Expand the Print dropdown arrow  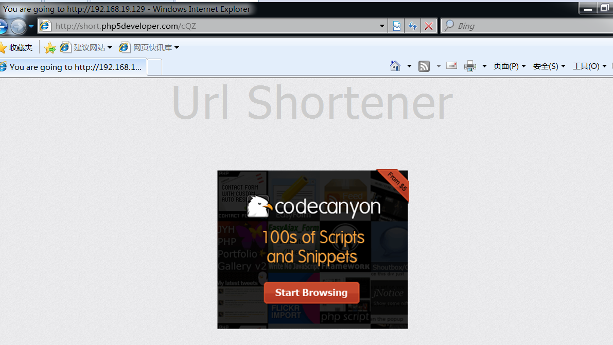tap(484, 66)
